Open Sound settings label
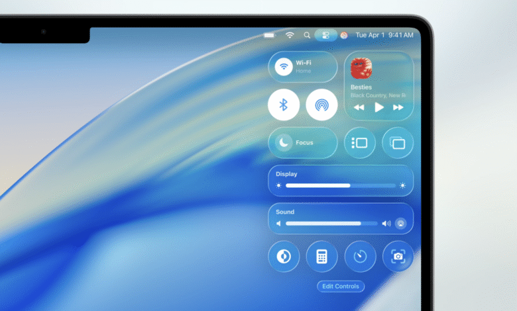This screenshot has width=517, height=311. (285, 212)
